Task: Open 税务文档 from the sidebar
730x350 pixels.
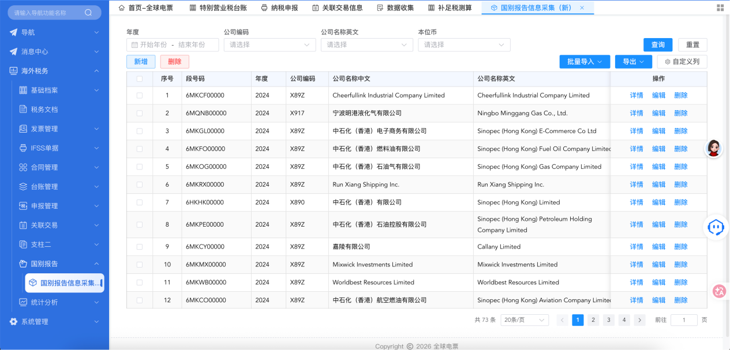Action: click(44, 110)
